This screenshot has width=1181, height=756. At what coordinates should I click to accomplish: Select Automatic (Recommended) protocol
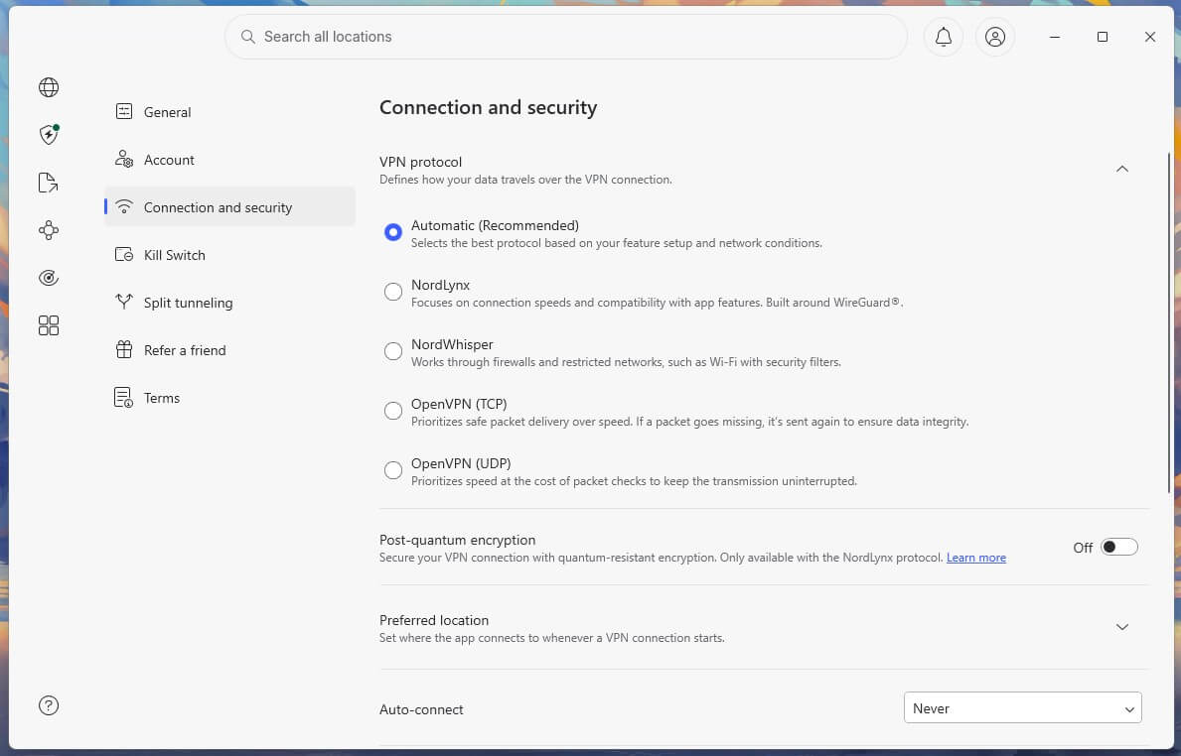point(393,232)
